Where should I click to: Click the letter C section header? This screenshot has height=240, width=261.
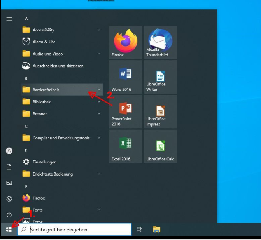tap(26, 127)
